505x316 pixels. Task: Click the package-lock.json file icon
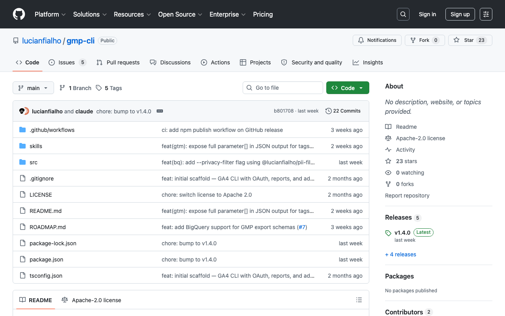point(22,243)
